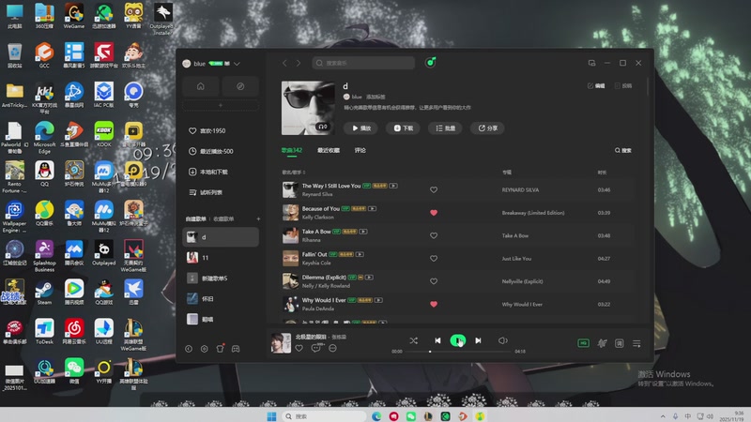This screenshot has width=751, height=422.
Task: Open more options ellipsis in player bar
Action: (333, 348)
